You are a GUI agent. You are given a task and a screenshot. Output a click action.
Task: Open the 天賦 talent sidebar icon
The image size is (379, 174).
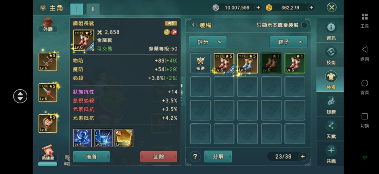pos(331,129)
